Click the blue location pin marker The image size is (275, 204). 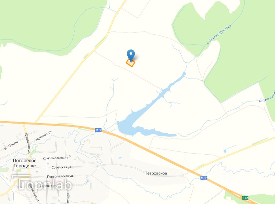coord(131,55)
